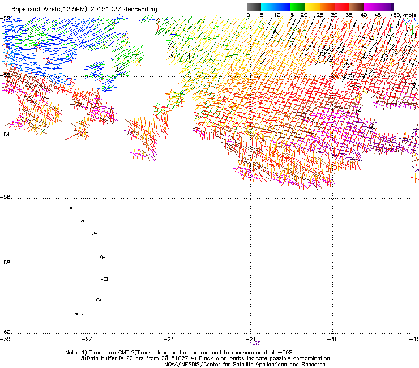Click the 1:35 swath time label
This screenshot has height=368, width=419.
(x=255, y=344)
